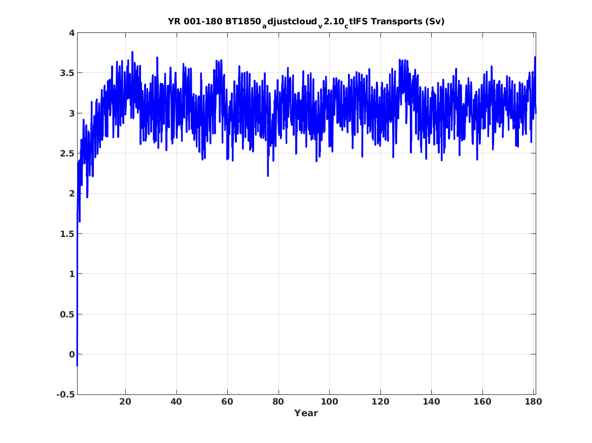592x443 pixels.
Task: Click y-axis tick label '1.5'
Action: (x=67, y=234)
